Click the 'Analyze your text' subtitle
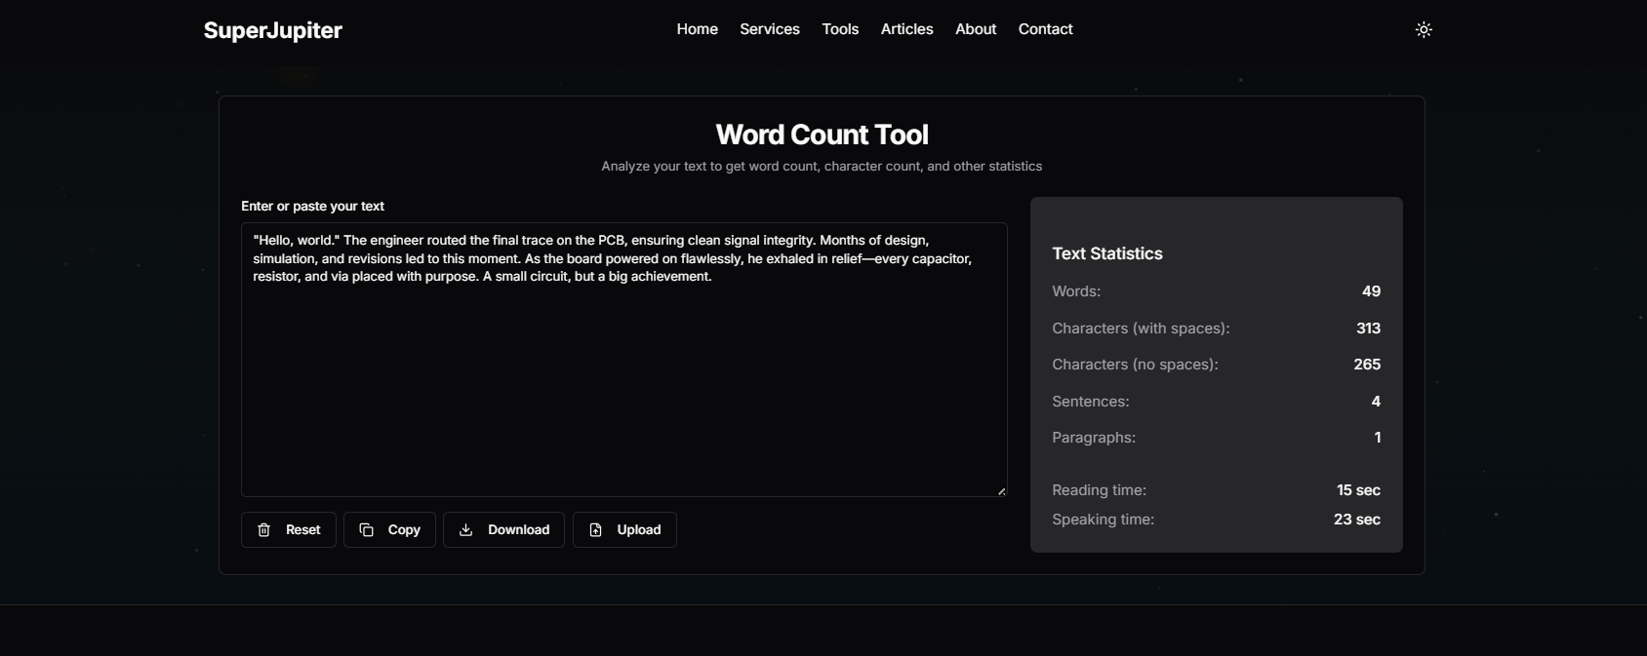The height and width of the screenshot is (656, 1647). 822,167
